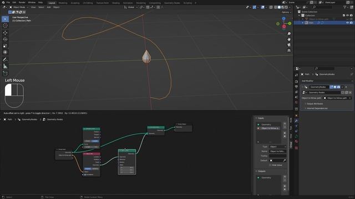Select the Annotate tool in viewport toolbar
The image size is (355, 199).
click(5, 60)
